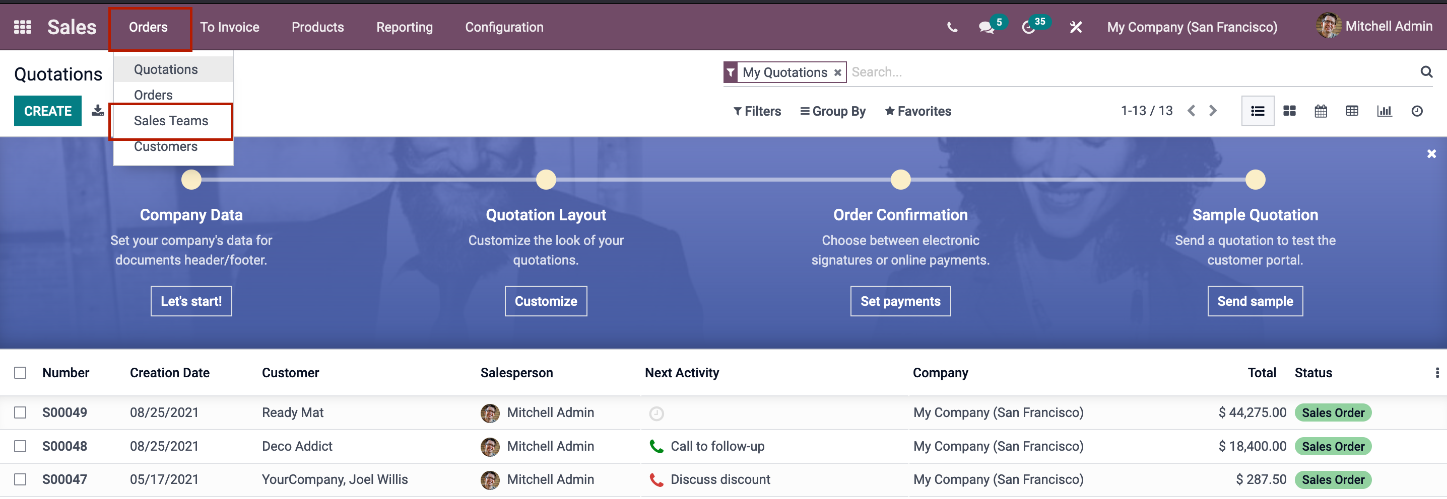
Task: Click the Send sample button
Action: (1255, 301)
